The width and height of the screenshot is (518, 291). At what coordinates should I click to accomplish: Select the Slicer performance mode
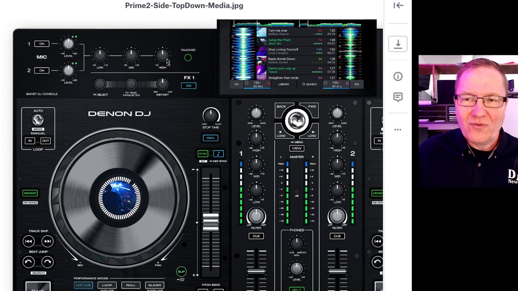(x=155, y=285)
